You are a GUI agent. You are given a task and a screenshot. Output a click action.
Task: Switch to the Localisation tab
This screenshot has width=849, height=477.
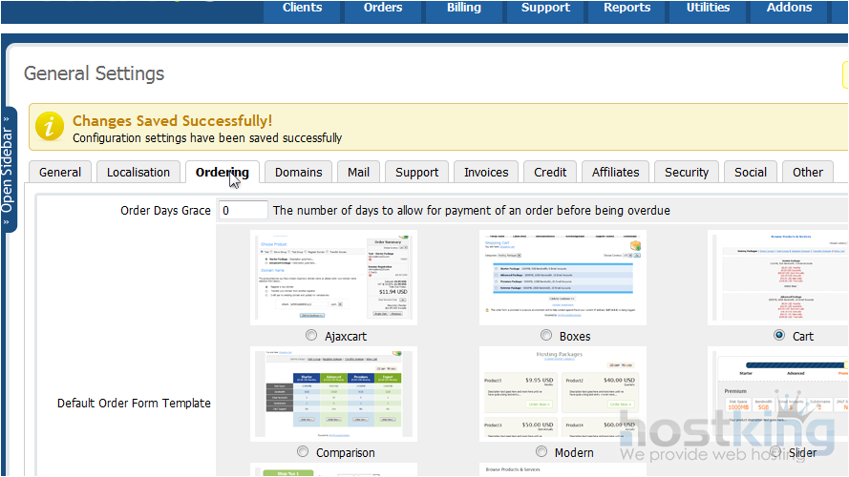138,172
